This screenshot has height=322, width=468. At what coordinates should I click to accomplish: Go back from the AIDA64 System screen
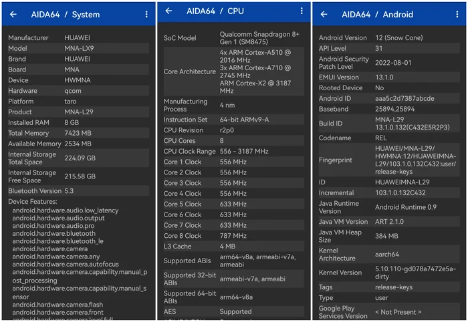[x=13, y=14]
